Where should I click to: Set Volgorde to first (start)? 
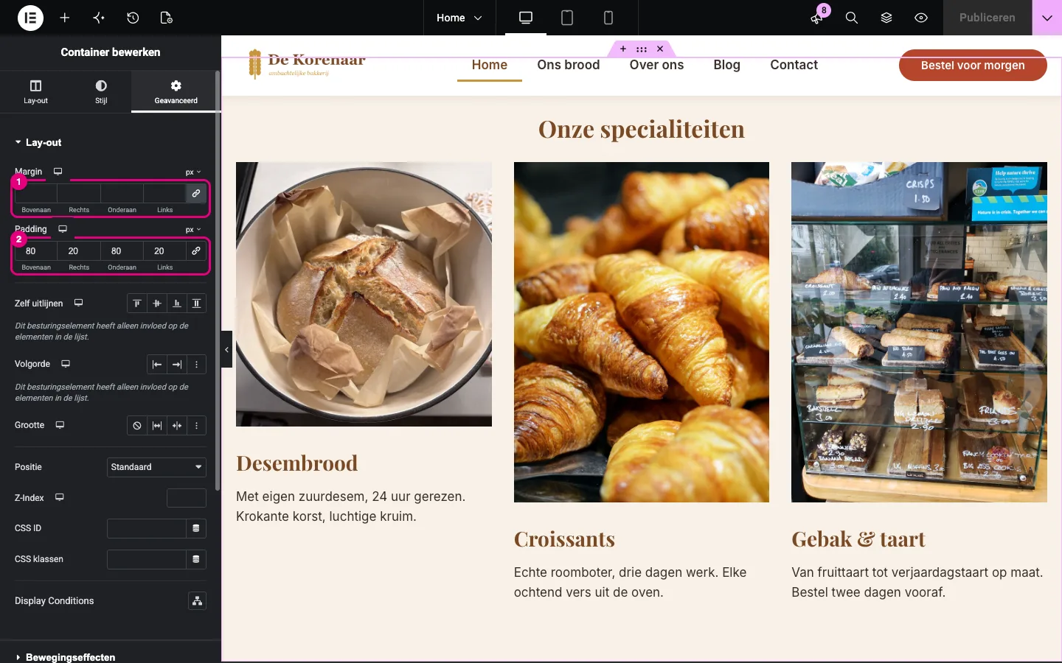coord(157,365)
